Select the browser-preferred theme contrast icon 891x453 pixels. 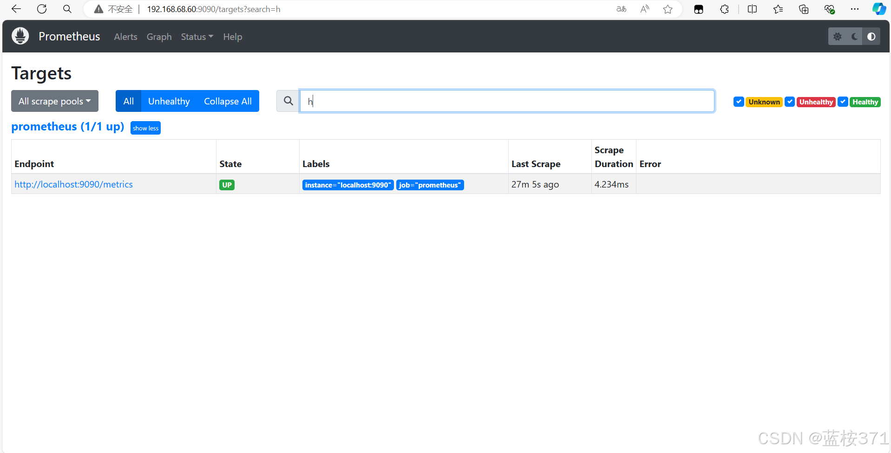click(871, 36)
